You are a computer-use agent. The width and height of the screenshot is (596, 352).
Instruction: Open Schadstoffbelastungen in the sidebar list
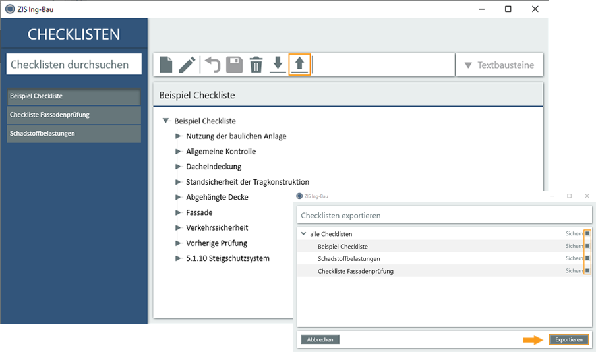click(x=74, y=133)
